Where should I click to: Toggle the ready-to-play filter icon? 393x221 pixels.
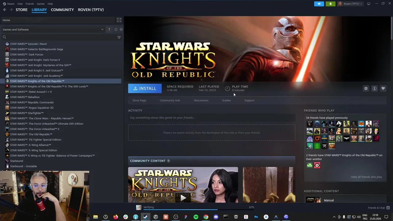tap(121, 29)
